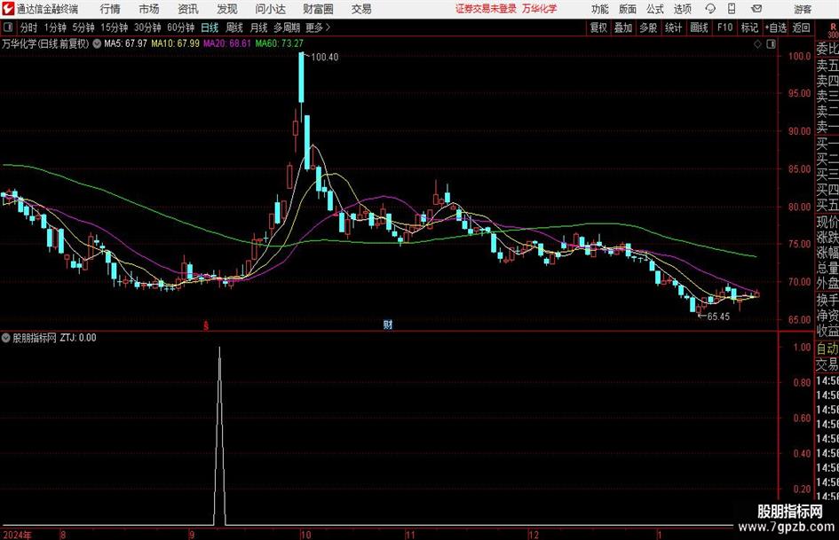The image size is (839, 540).
Task: Open the round dropdown beside 万华化学(日线 前复权)
Action: (97, 43)
